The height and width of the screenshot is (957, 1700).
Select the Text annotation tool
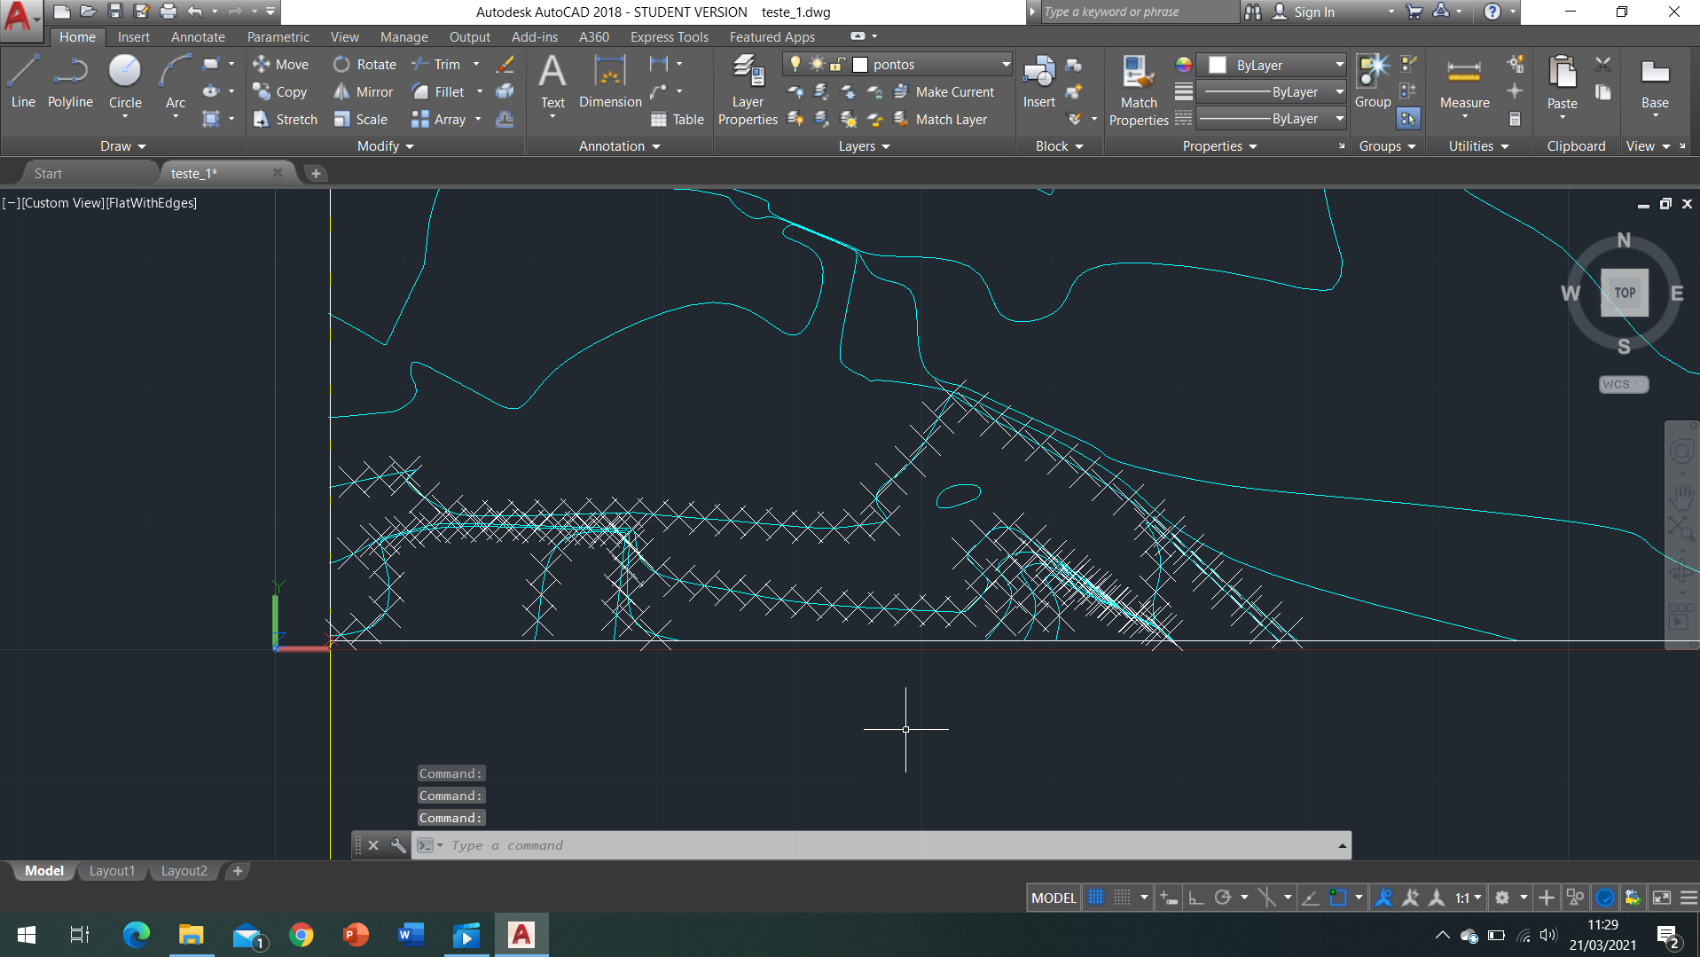point(552,82)
